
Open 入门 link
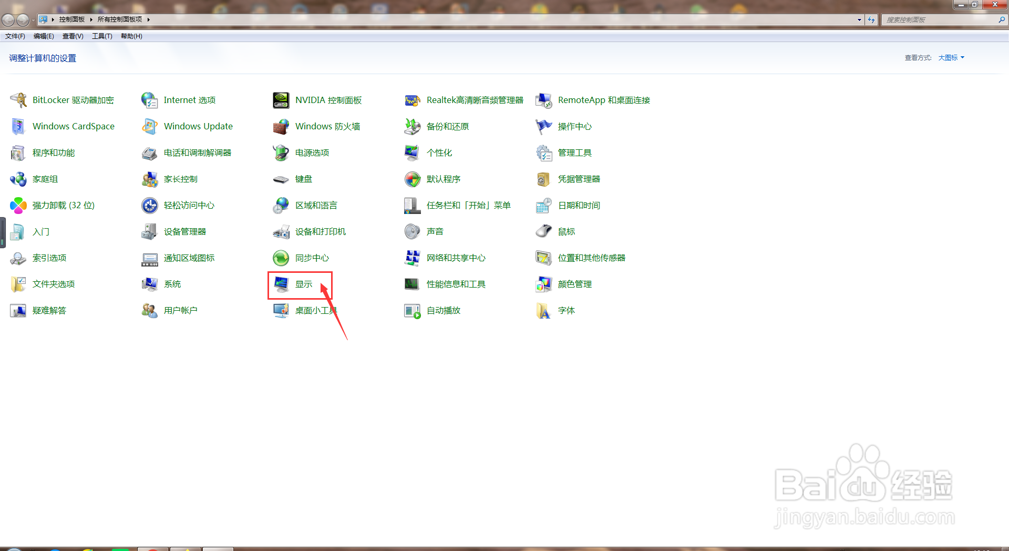41,231
